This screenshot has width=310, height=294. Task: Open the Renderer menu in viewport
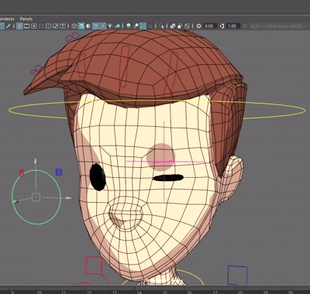click(x=7, y=19)
